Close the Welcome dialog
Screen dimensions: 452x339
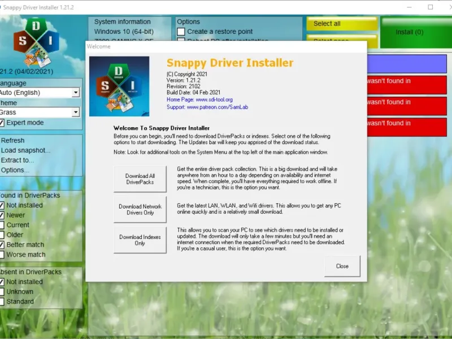pyautogui.click(x=342, y=266)
